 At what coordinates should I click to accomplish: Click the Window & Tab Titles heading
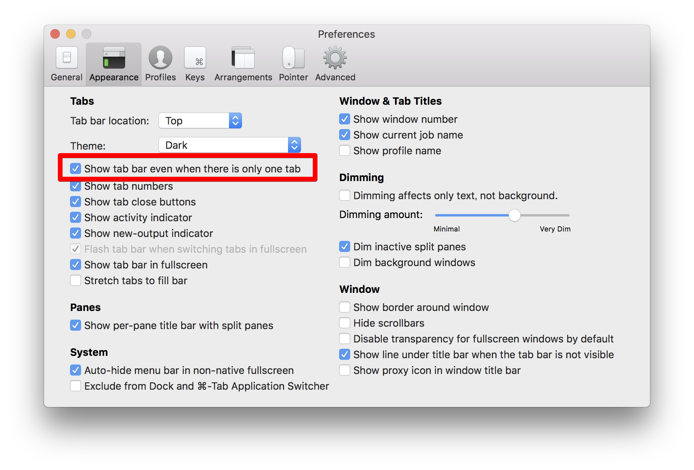[391, 101]
